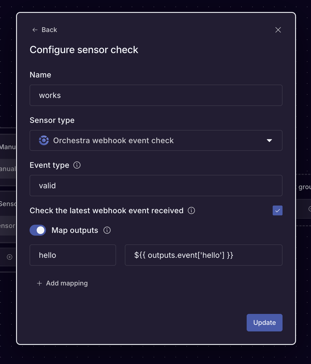Click the outputs.event expression field
311x364 pixels.
(203, 255)
